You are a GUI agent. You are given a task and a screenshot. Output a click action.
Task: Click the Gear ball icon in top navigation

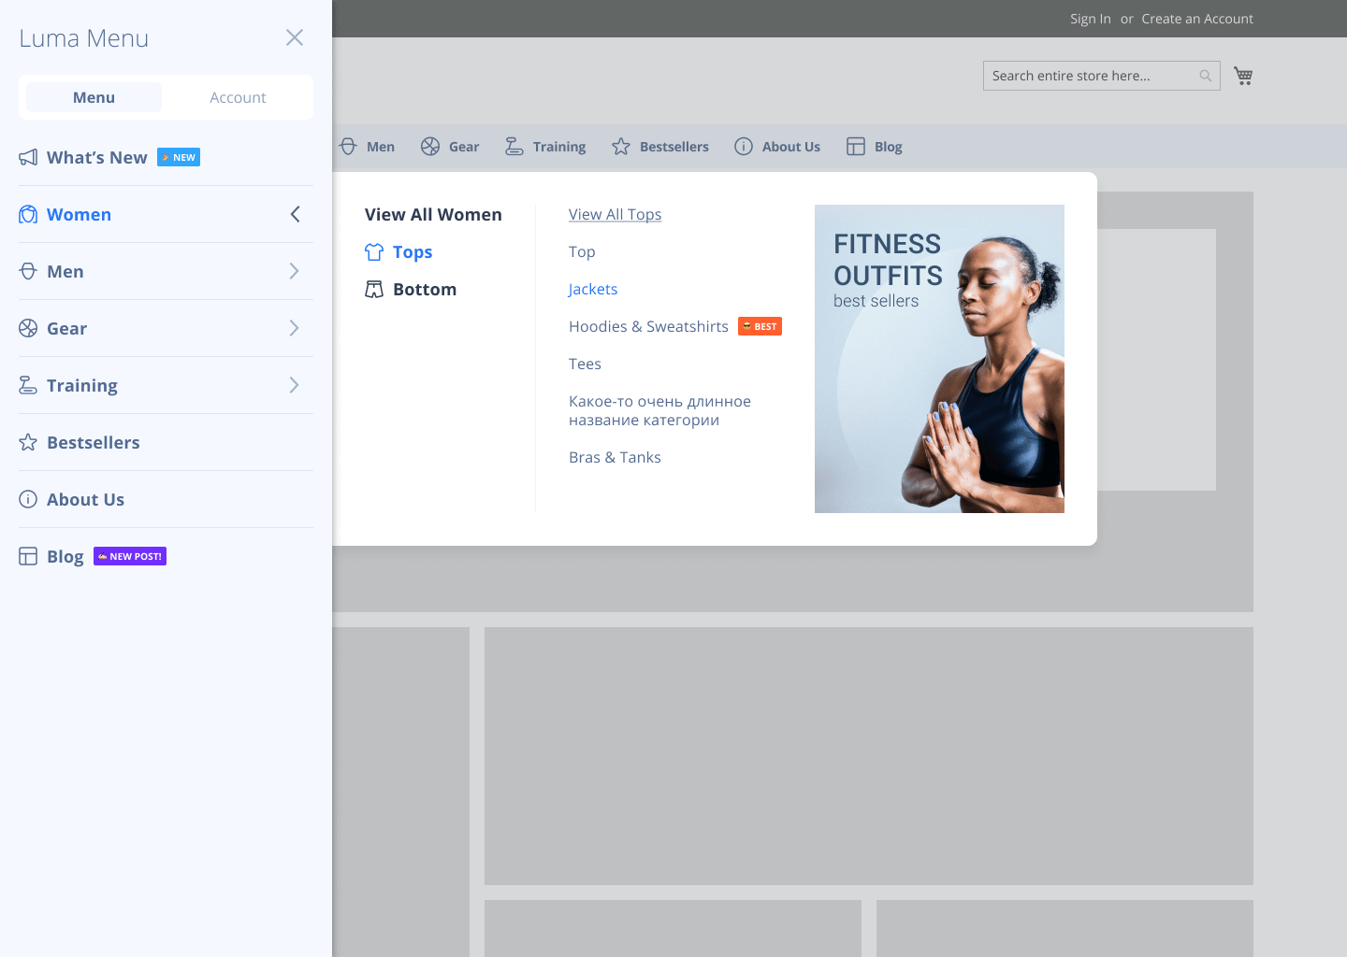click(x=430, y=147)
